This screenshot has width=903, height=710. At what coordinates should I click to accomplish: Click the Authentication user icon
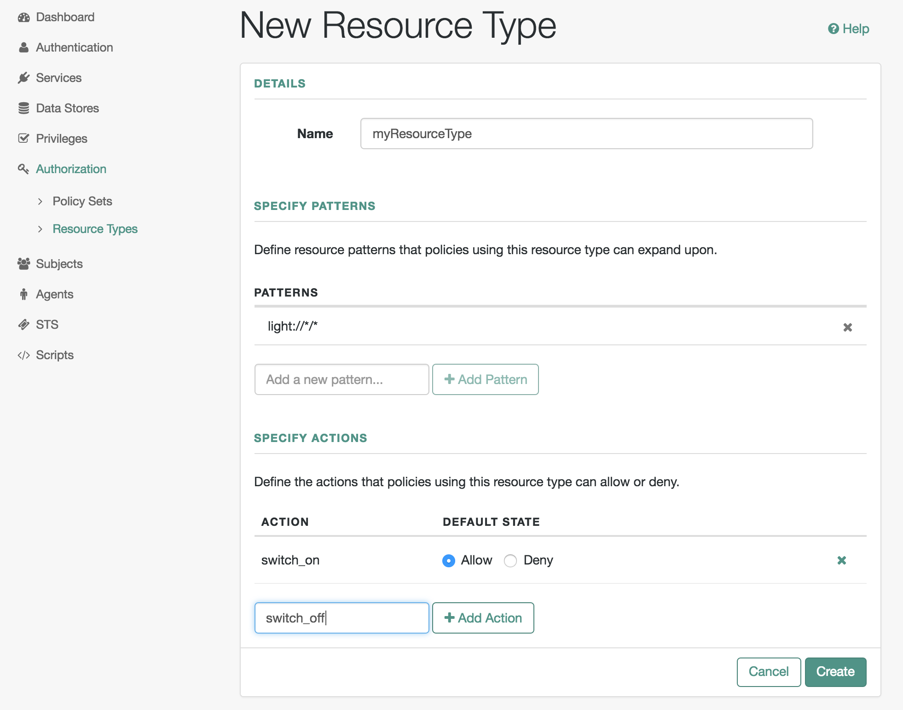point(24,48)
